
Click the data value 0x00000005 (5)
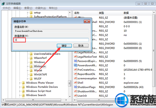(x=133, y=61)
